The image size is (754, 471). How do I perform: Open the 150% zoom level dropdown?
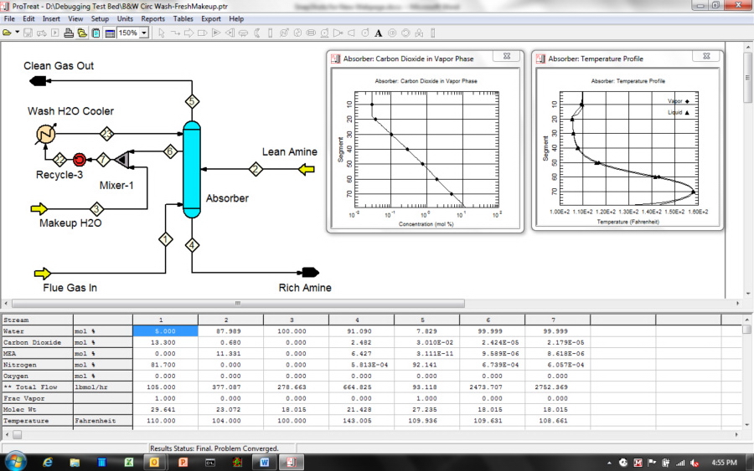point(144,33)
